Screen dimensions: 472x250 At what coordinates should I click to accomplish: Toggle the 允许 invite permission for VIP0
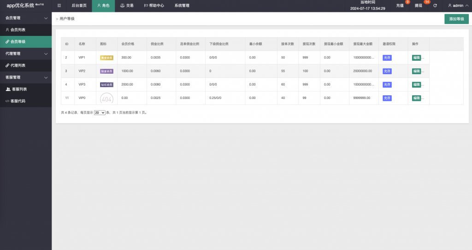pos(387,98)
